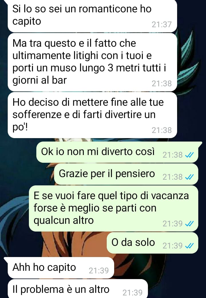The height and width of the screenshot is (298, 206).
Task: Select the 'muso lungo 3 metri' message bubble
Action: 92,62
